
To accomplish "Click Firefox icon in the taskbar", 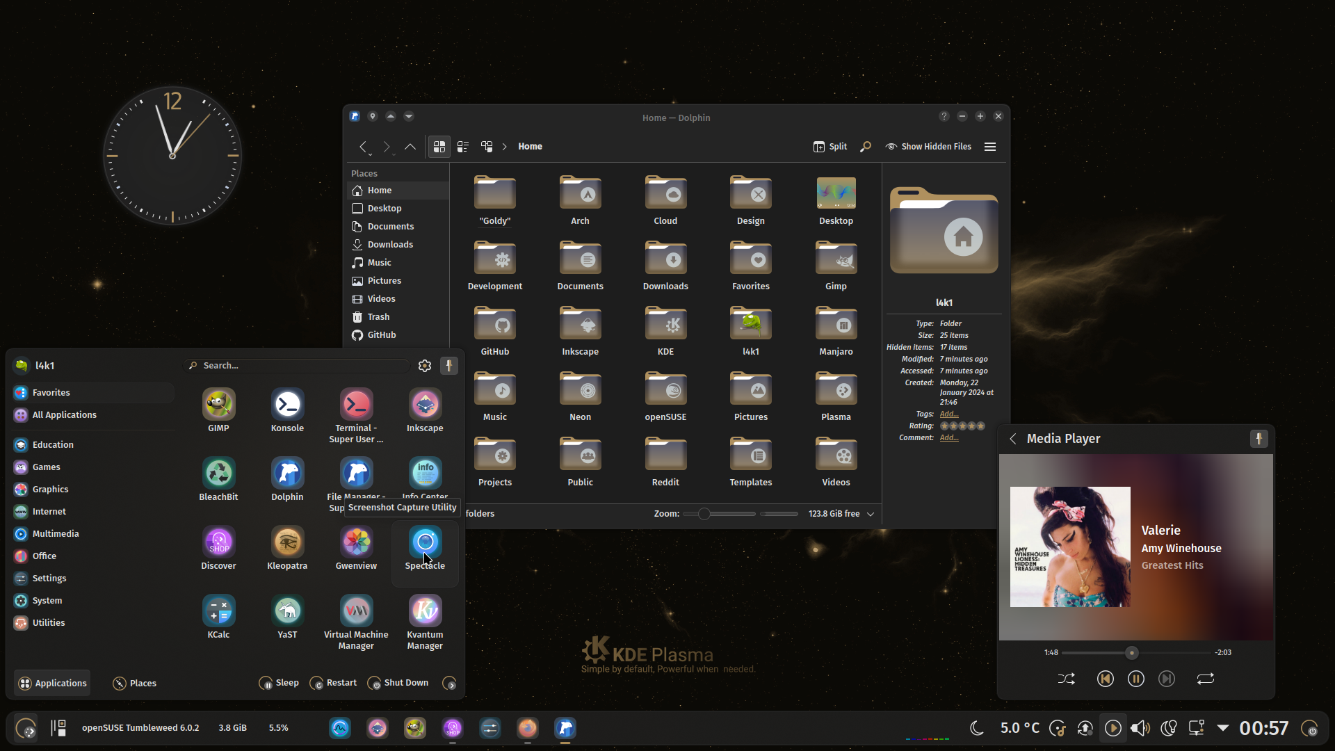I will coord(528,728).
